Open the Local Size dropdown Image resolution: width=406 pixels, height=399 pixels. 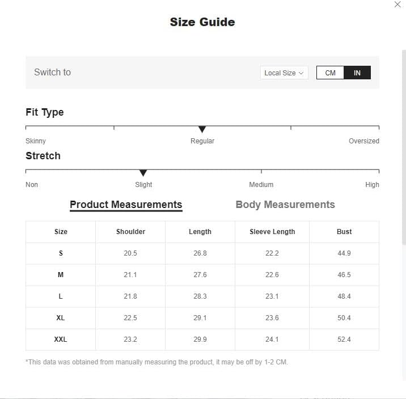coord(284,73)
